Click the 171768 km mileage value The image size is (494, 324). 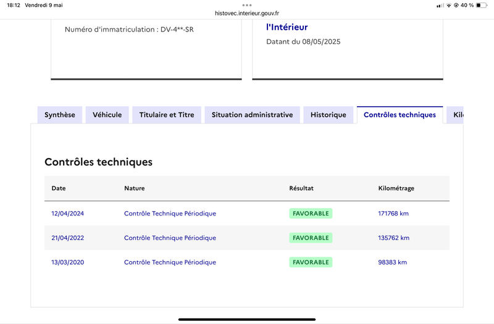(393, 214)
